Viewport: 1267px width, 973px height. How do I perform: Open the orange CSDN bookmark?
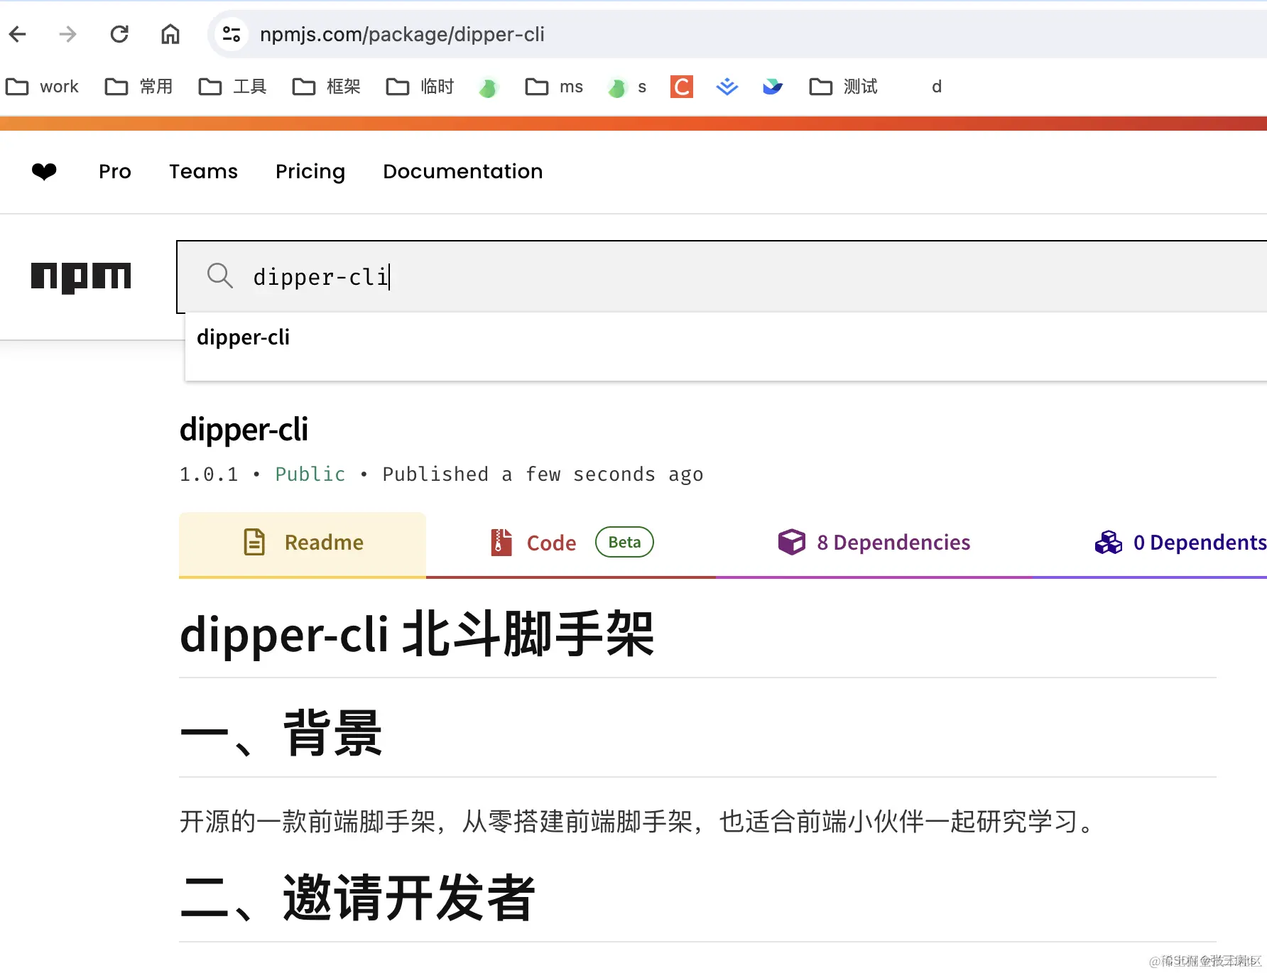pos(680,86)
